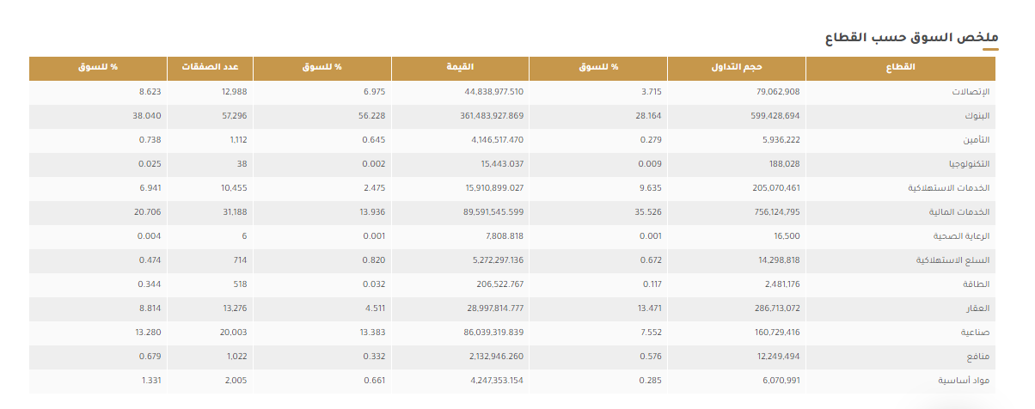Select the مواد أساسية sector name
Image resolution: width=1035 pixels, height=409 pixels.
[968, 380]
